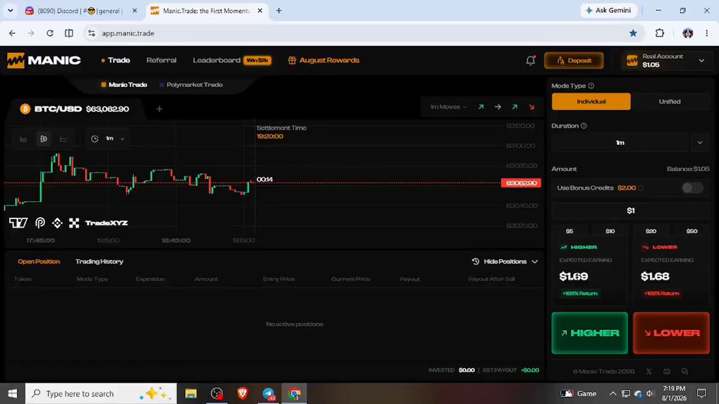
Task: Show the Mode Type help tooltip
Action: (x=591, y=86)
